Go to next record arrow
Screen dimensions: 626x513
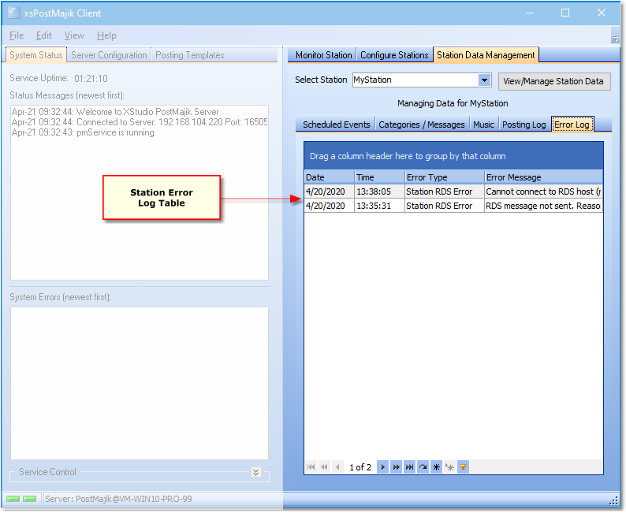tap(382, 467)
